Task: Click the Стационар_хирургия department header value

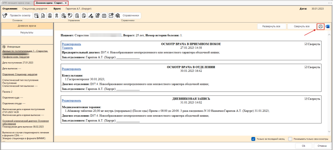Action: [x=35, y=9]
